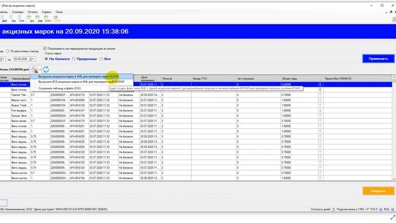Select the Коньяк product row name
The height and width of the screenshot is (223, 396).
coord(20,116)
